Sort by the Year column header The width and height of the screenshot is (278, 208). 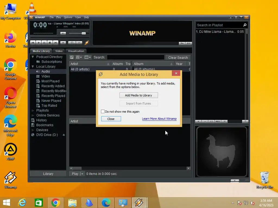181,64
